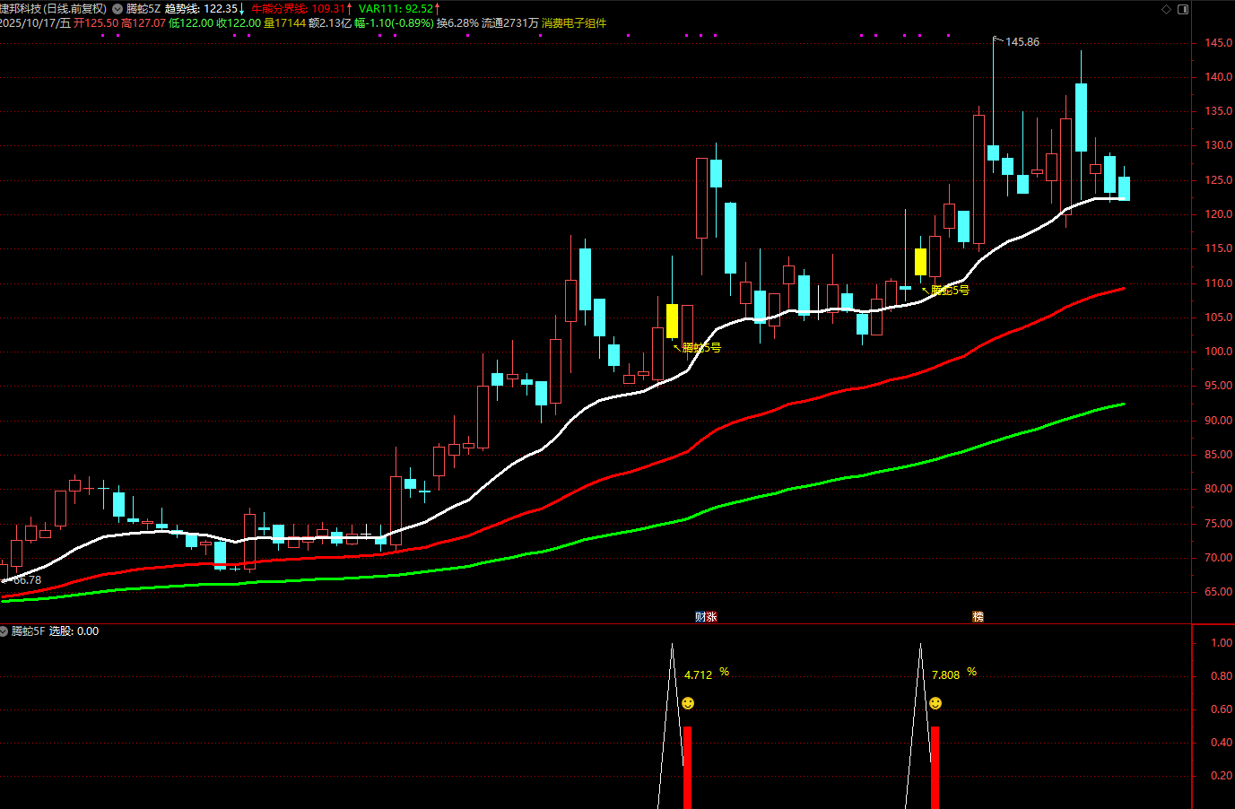Click the 涨 event marker icon
The width and height of the screenshot is (1235, 809).
coord(711,616)
